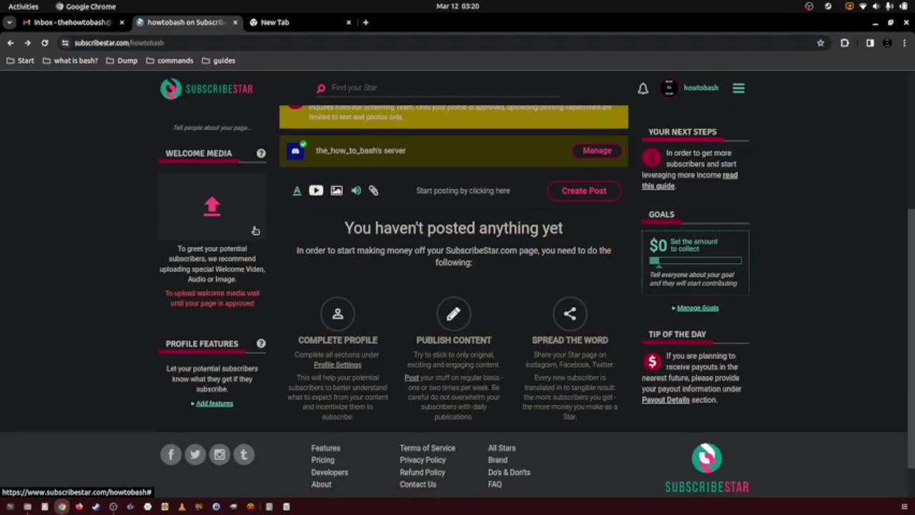915x515 pixels.
Task: Open Profile Features help question mark
Action: pyautogui.click(x=261, y=343)
